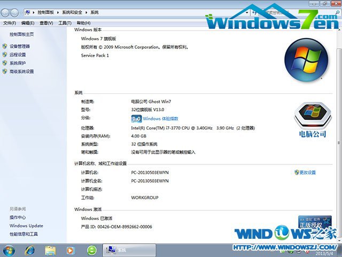Click shield icon beside 设备管理器

click(5, 47)
